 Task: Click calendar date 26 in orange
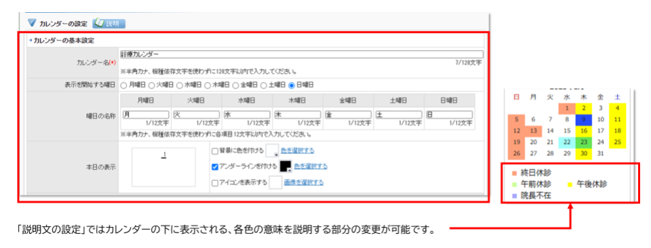[517, 154]
